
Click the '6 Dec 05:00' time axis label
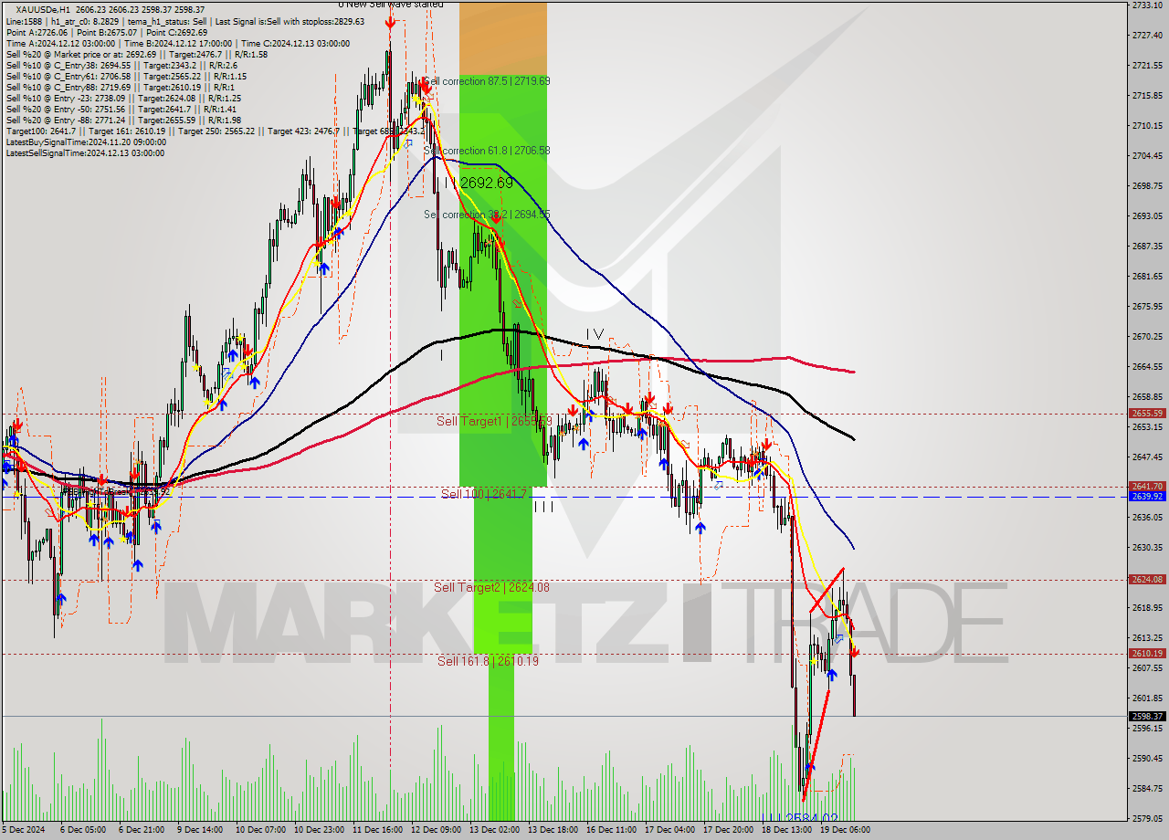click(82, 830)
